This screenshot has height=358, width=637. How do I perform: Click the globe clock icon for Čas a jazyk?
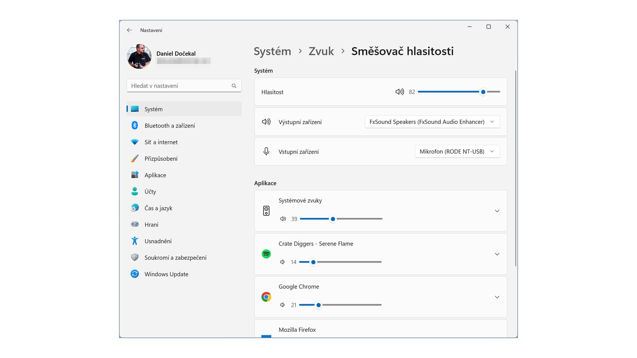click(135, 208)
